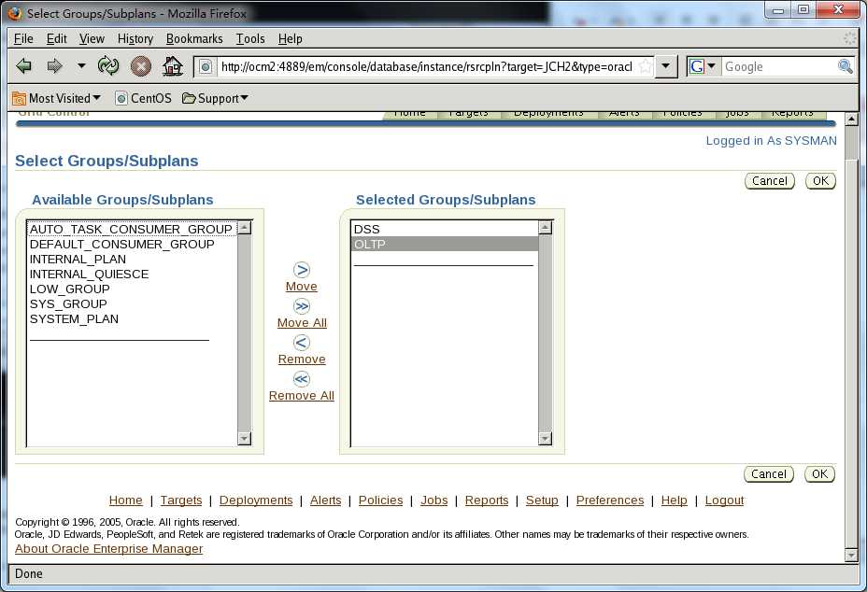
Task: Select OLTP in the selected list
Action: pyautogui.click(x=445, y=244)
